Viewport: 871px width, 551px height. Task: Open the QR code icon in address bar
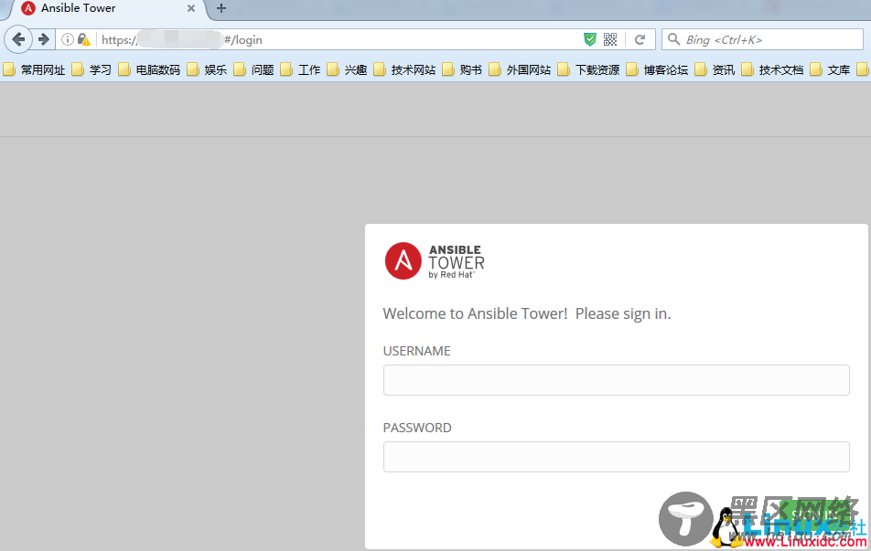pyautogui.click(x=610, y=39)
